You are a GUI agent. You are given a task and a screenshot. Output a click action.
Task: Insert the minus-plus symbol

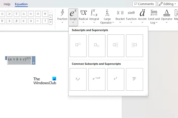click(x=17, y=14)
